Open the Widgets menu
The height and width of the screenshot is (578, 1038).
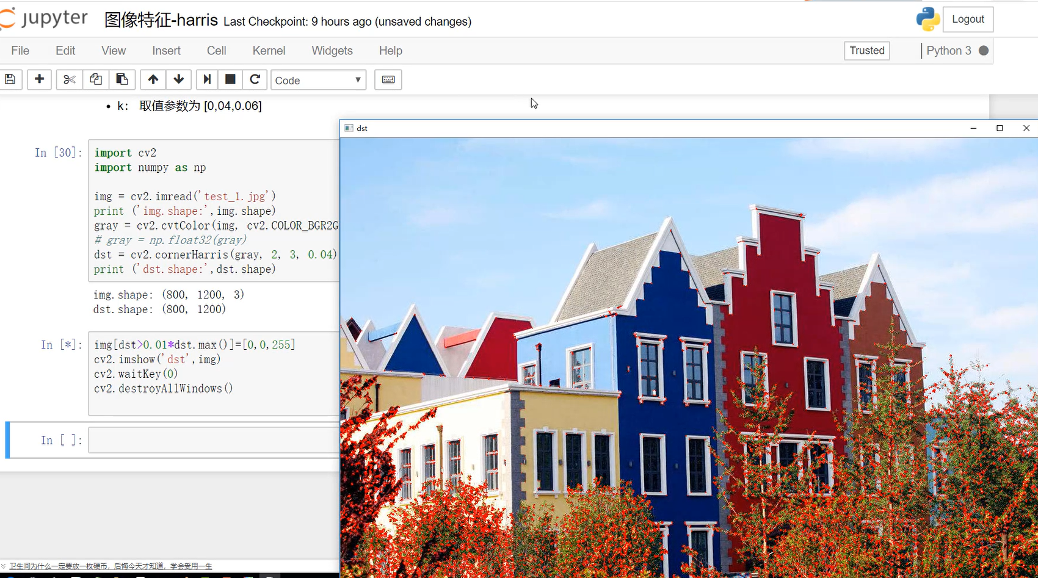[x=332, y=51]
